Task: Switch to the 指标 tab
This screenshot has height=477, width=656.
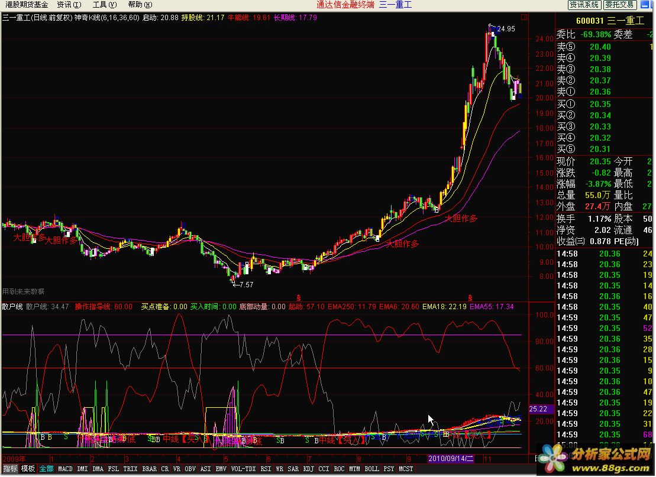Action: pos(10,469)
